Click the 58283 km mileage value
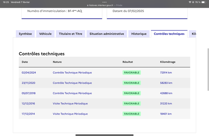 coord(166,83)
